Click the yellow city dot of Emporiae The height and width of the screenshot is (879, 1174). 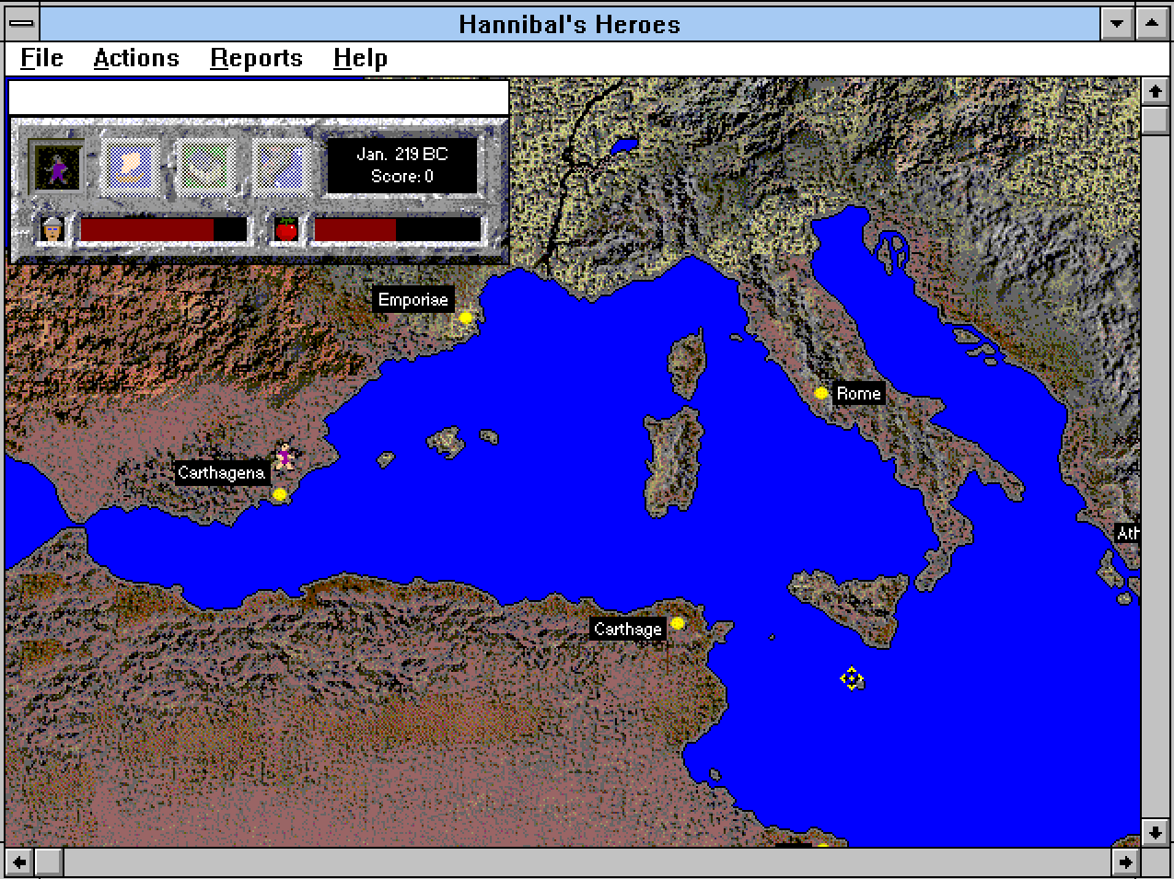(465, 318)
